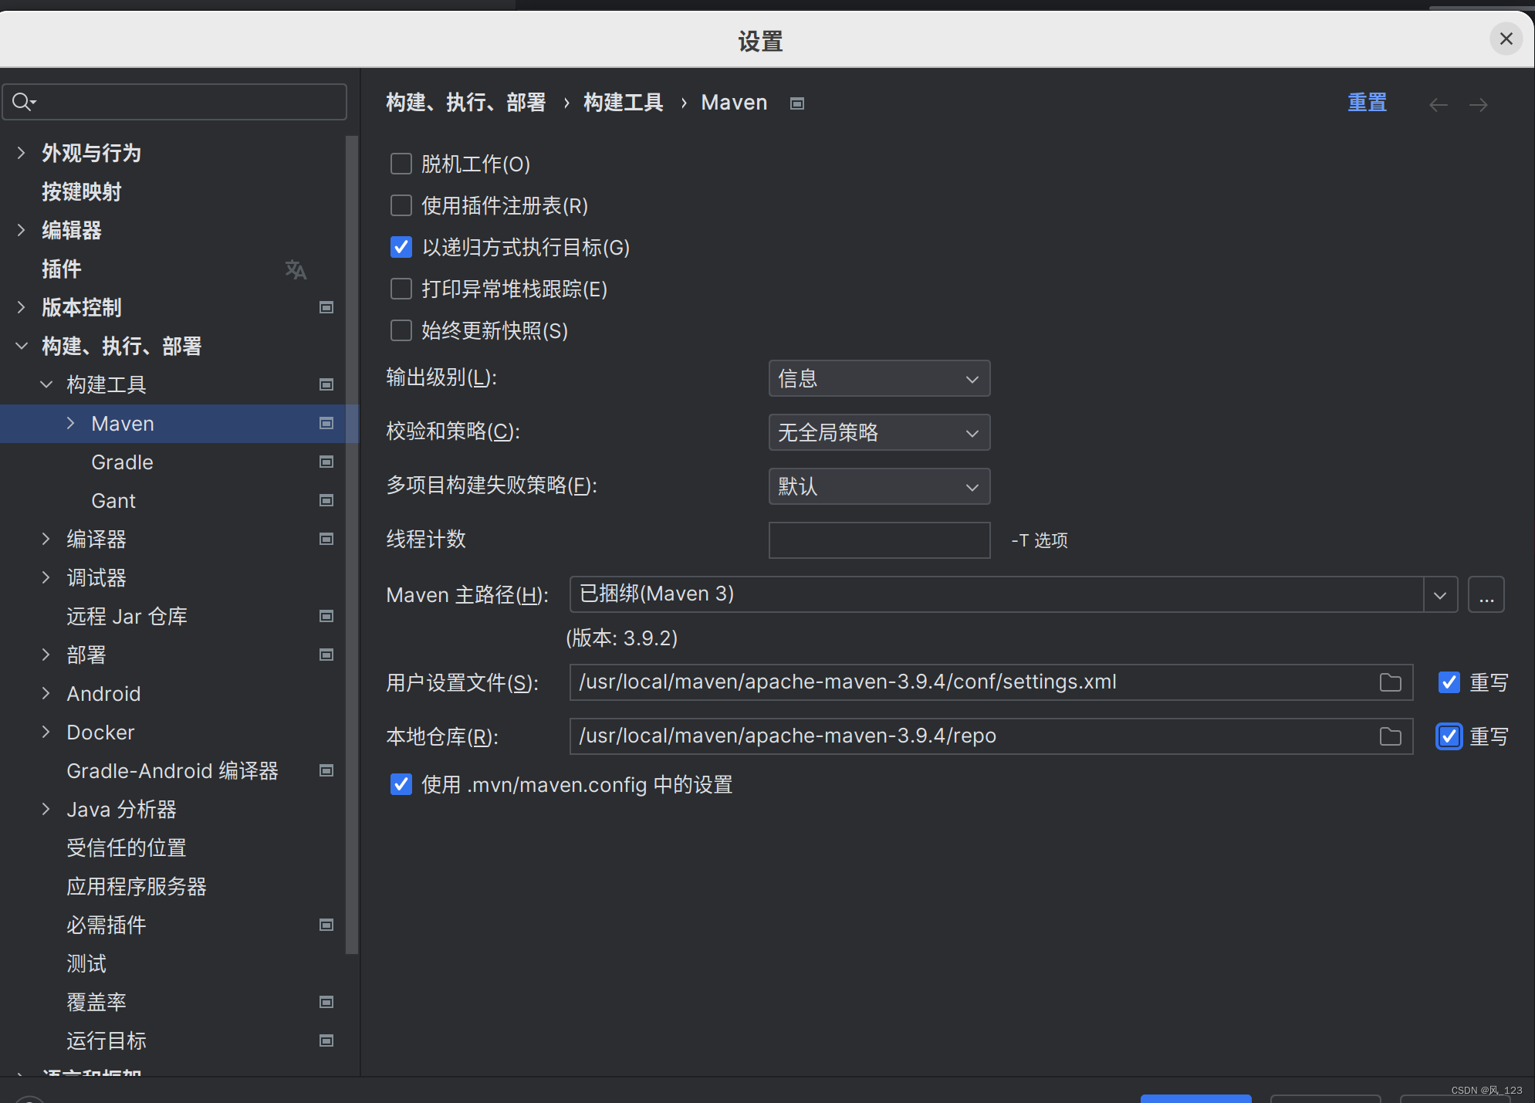Click the project icon on the 编译器 row
The height and width of the screenshot is (1103, 1535).
(x=326, y=539)
